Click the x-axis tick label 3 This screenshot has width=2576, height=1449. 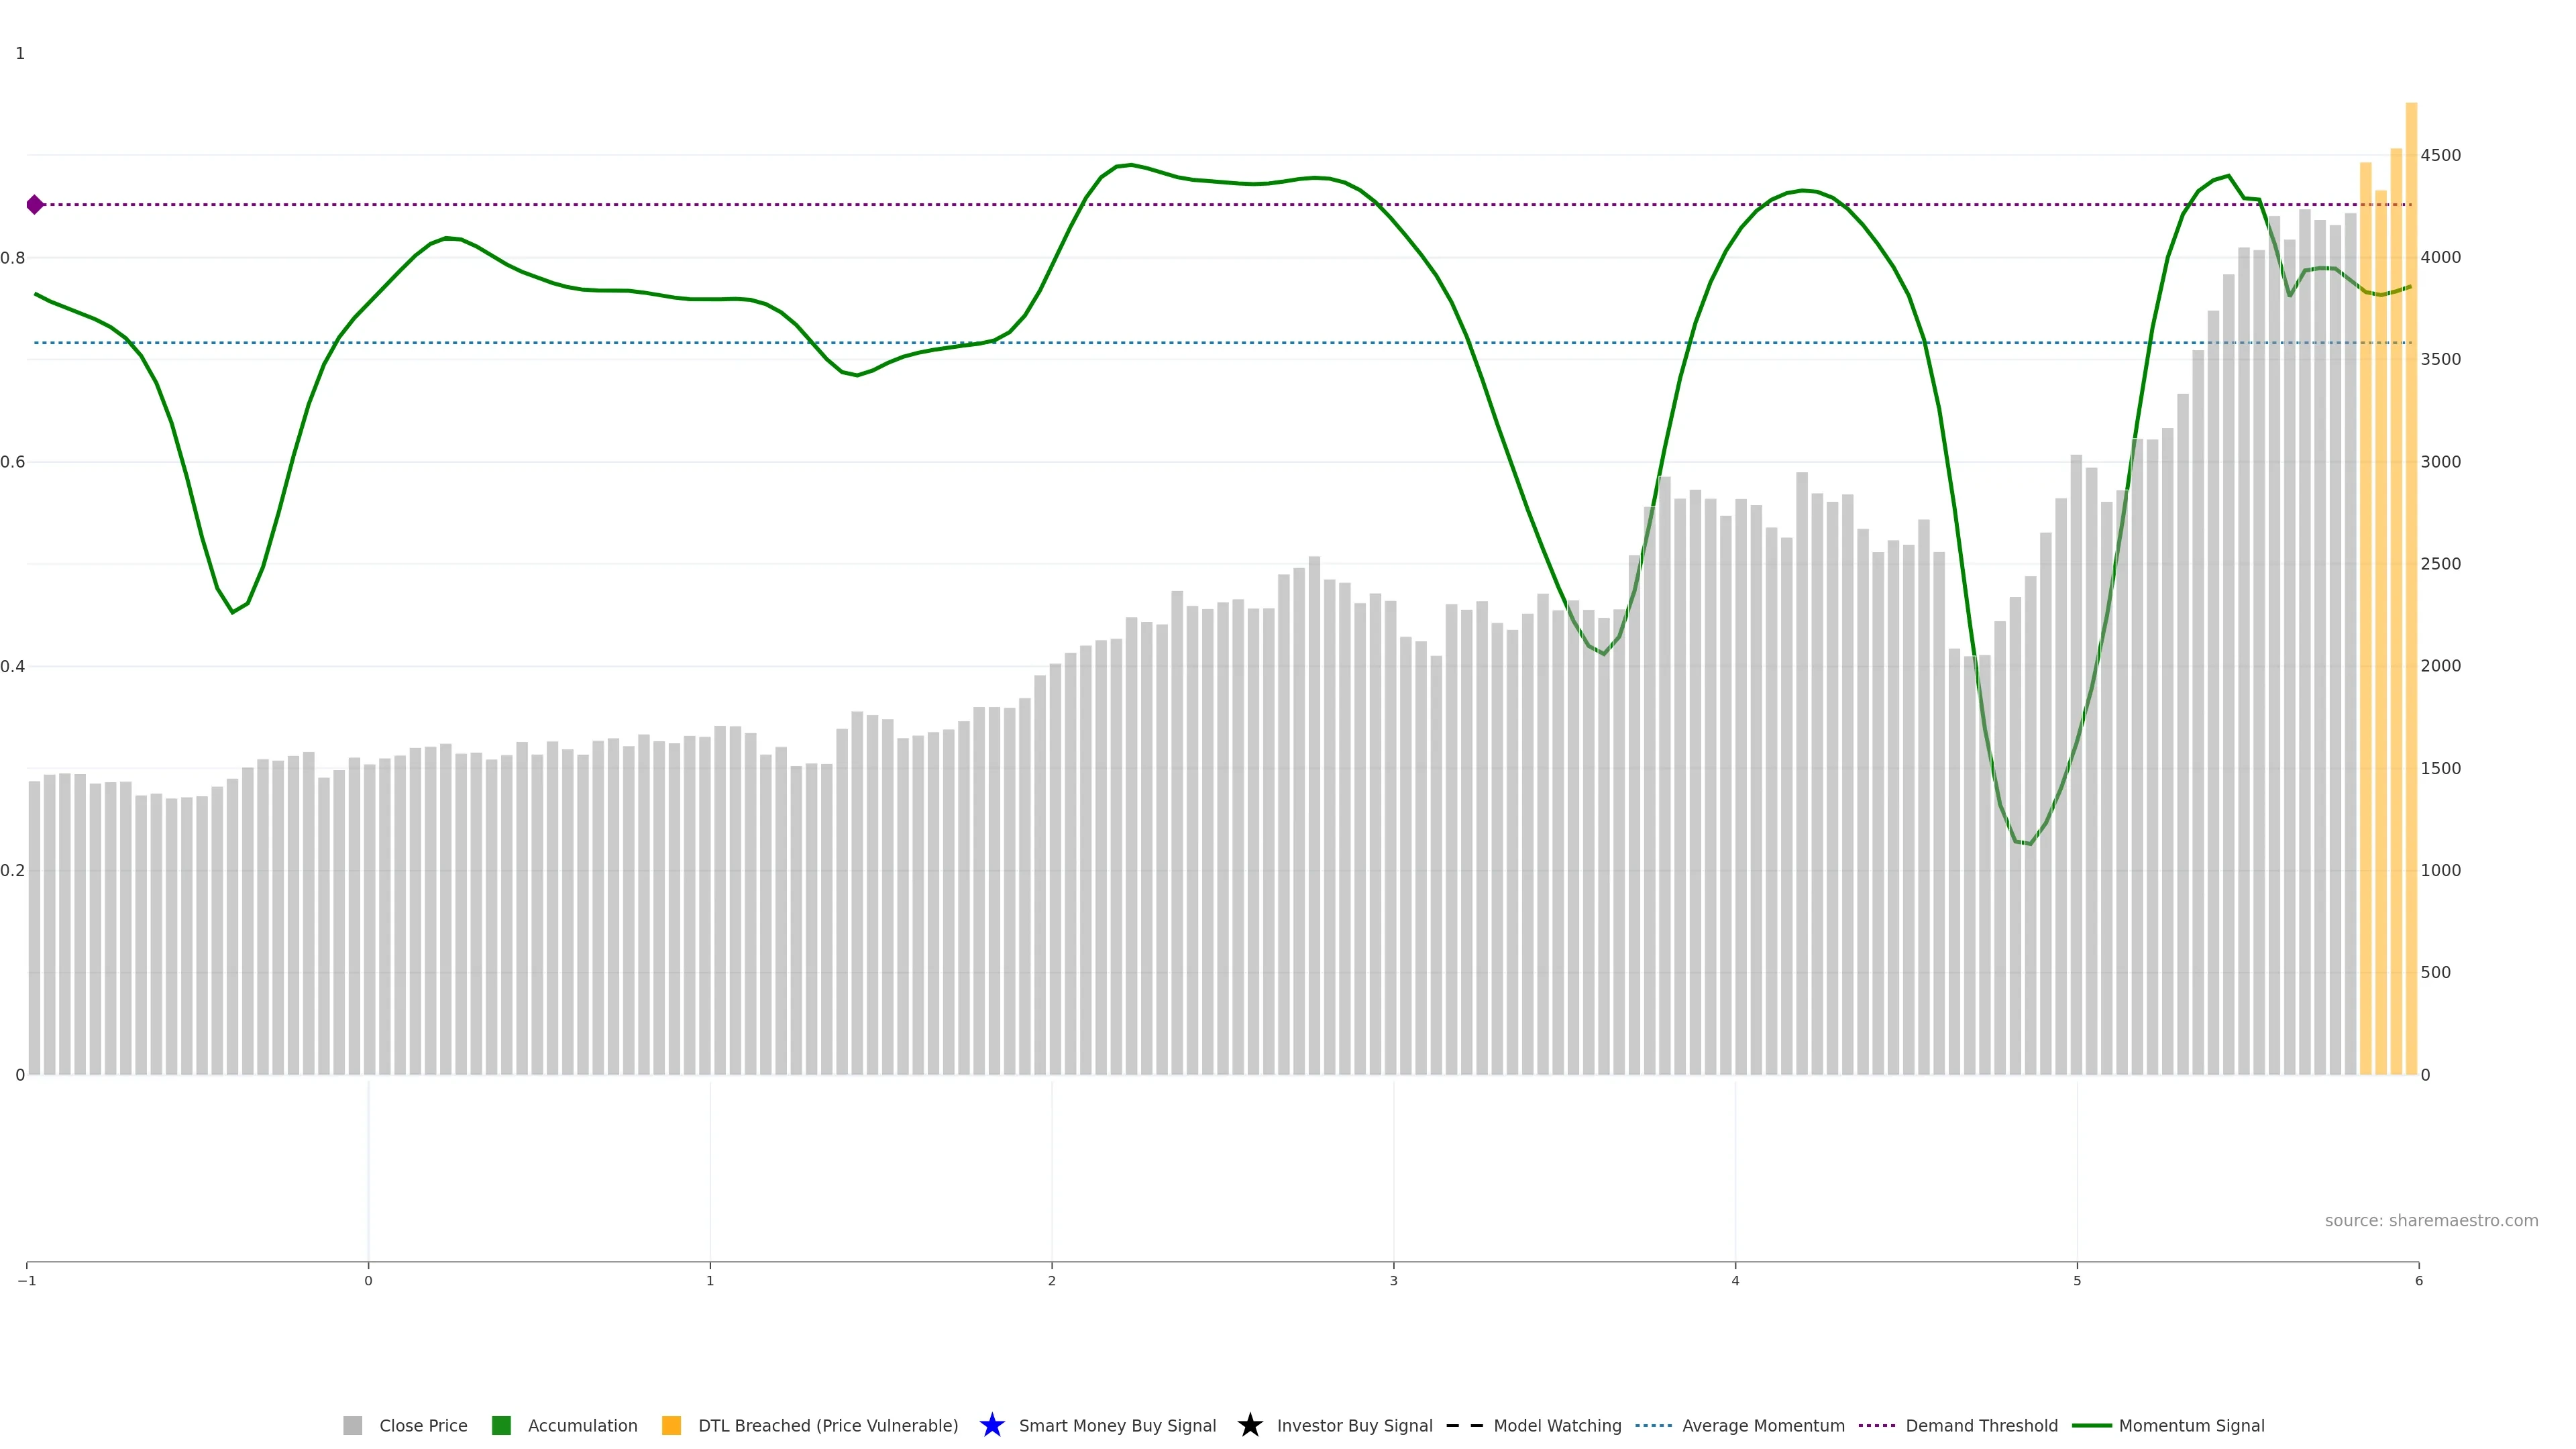tap(1393, 1281)
